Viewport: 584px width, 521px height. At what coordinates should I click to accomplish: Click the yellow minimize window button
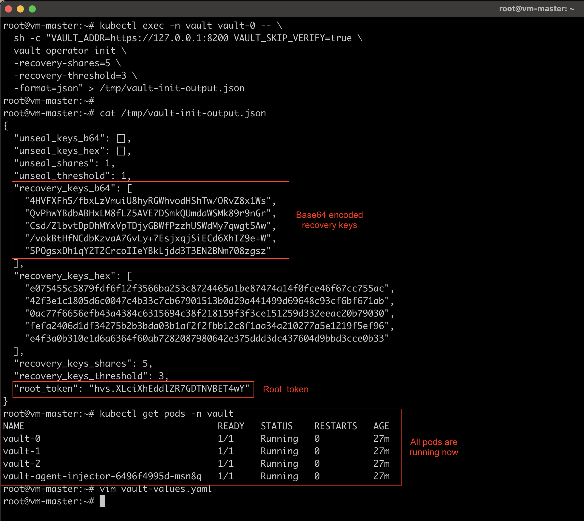tap(20, 9)
